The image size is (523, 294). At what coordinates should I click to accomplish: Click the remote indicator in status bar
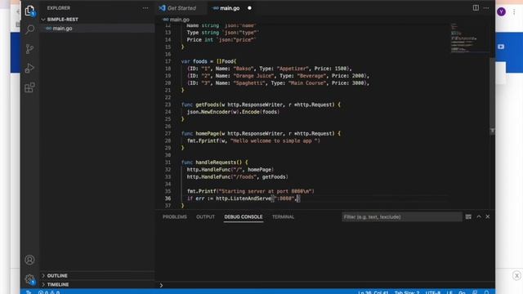[29, 292]
